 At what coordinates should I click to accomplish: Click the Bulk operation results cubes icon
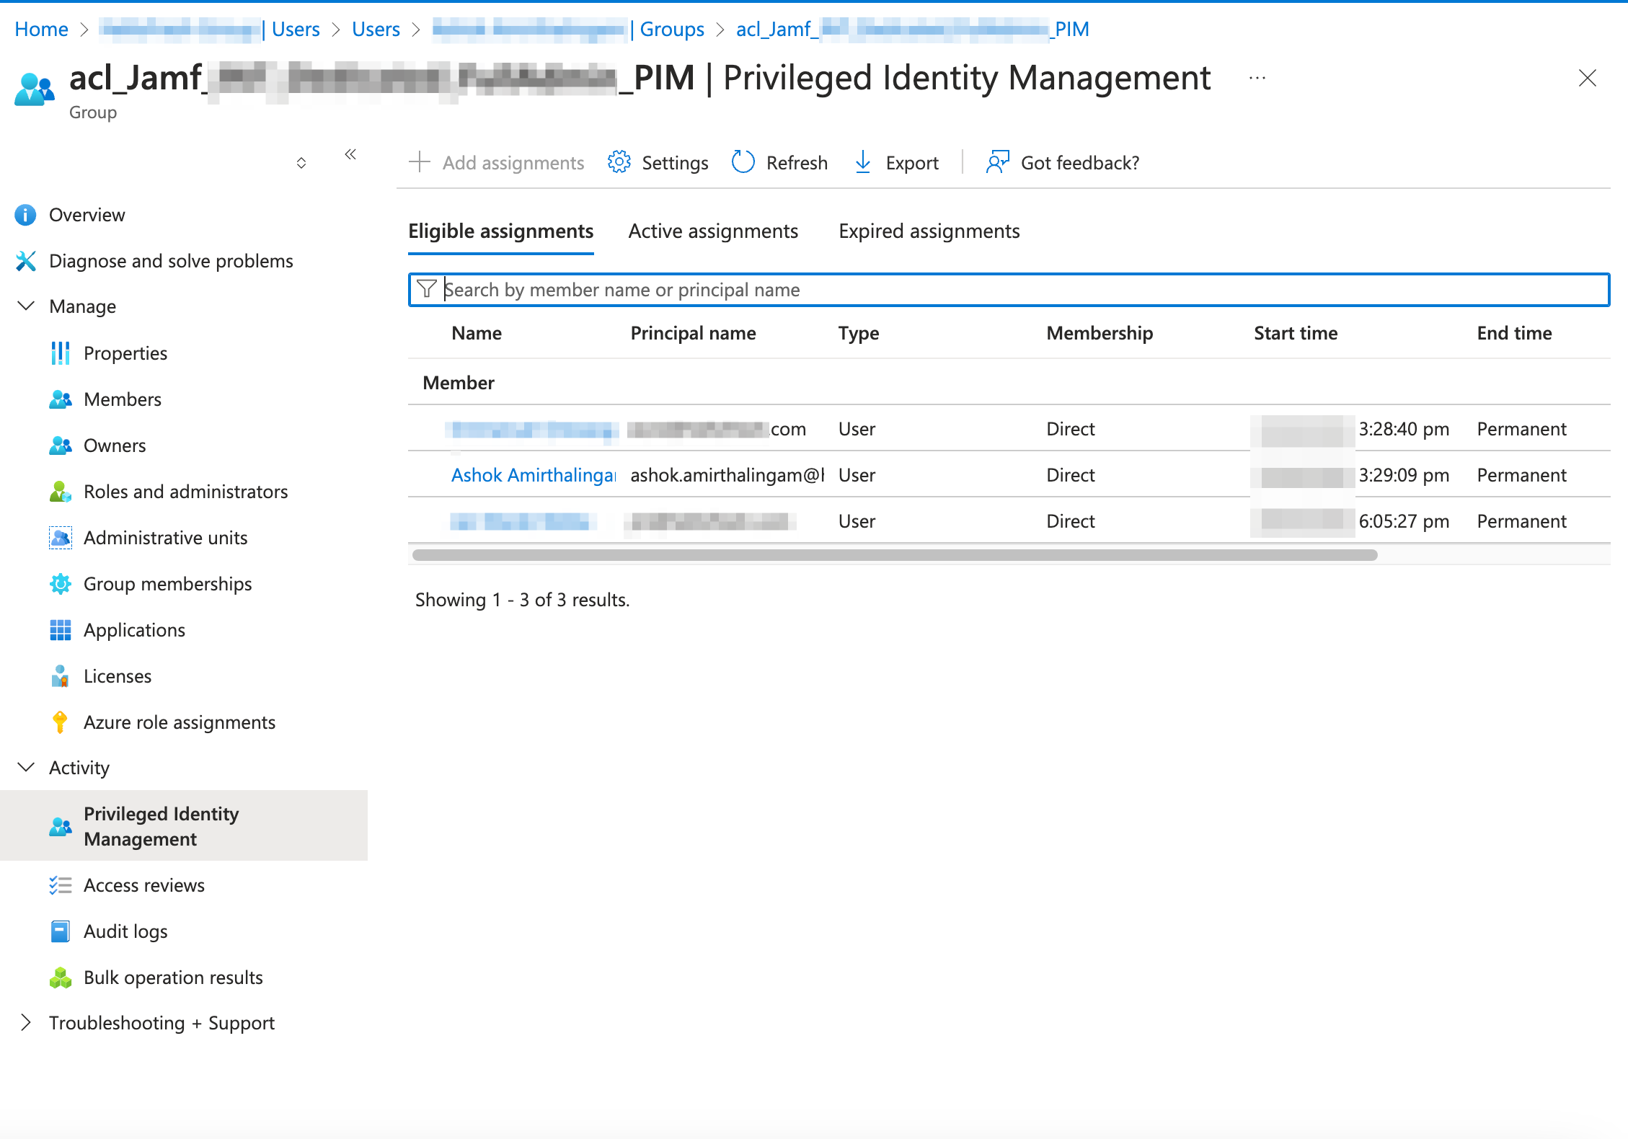pyautogui.click(x=61, y=978)
